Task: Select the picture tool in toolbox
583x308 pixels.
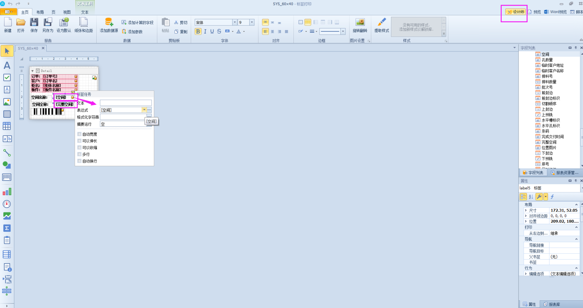Action: click(7, 102)
